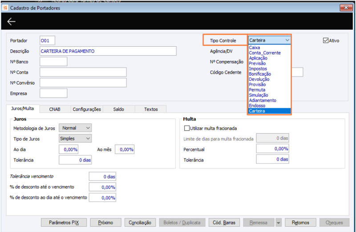Choose Caixa in the control type list
The image size is (356, 232).
[269, 48]
